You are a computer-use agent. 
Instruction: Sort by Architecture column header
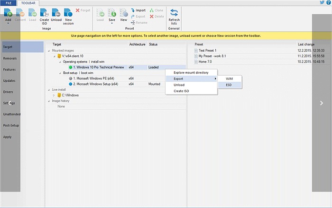[x=137, y=44]
